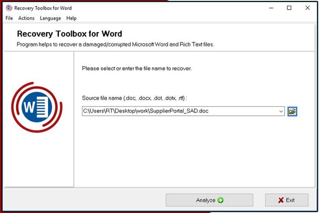Click the 'Source file name' label

[x=134, y=98]
